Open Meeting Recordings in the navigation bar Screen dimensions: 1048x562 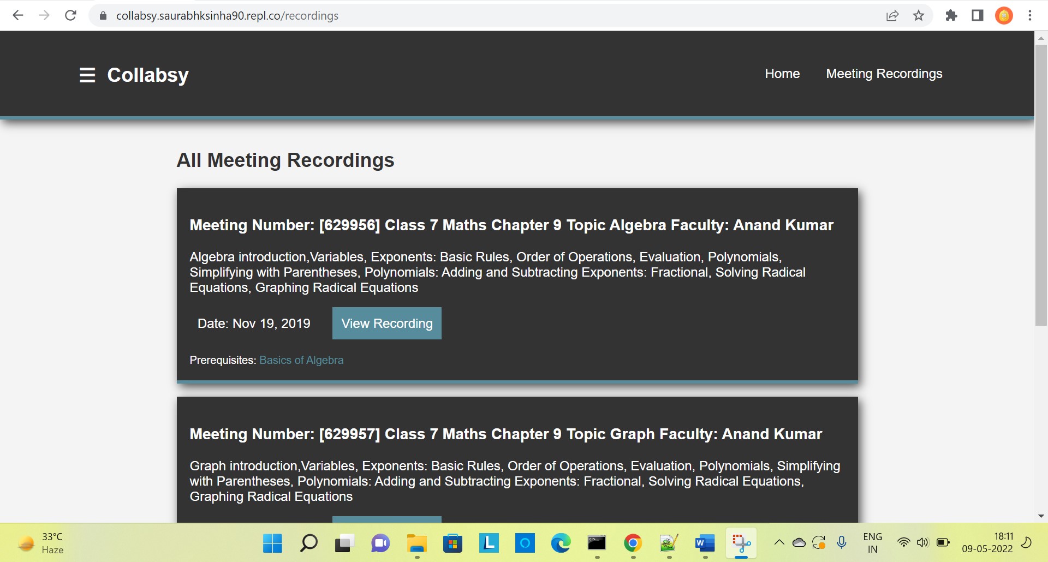coord(884,74)
